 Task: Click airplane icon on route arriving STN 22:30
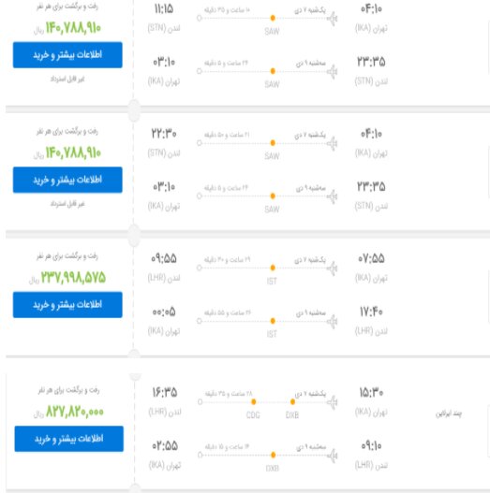tap(333, 143)
